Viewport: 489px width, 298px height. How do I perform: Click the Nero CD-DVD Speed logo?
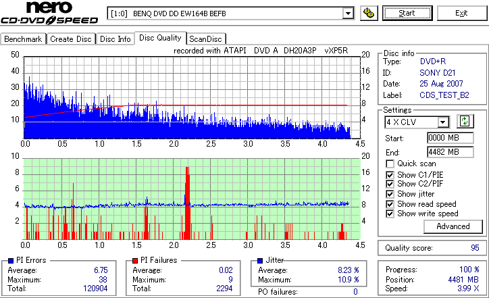[x=49, y=13]
